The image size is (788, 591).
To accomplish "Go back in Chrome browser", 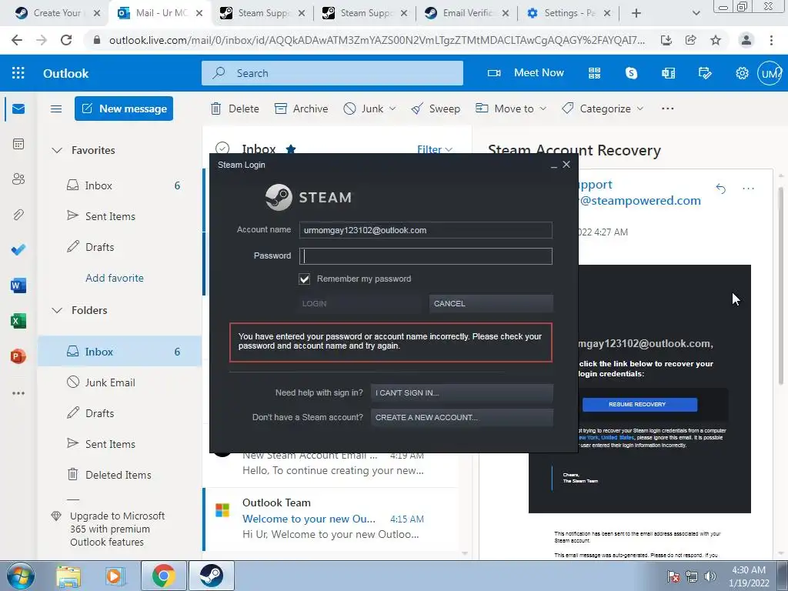I will click(17, 40).
